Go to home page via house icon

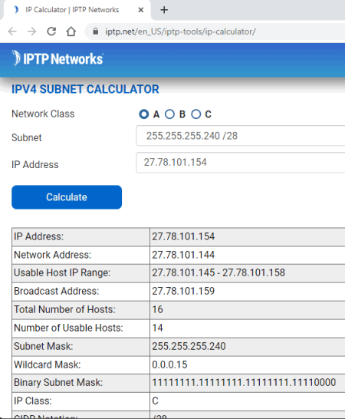point(71,31)
